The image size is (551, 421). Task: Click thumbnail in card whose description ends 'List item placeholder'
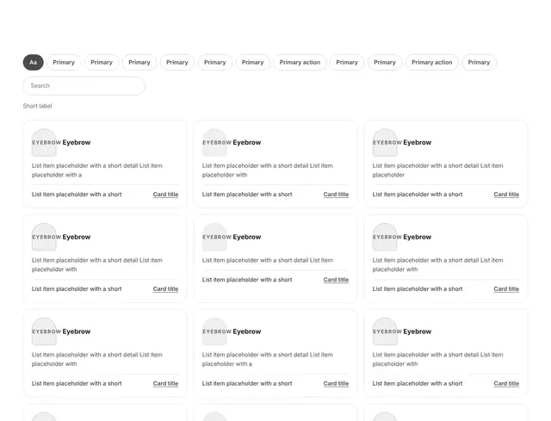(x=385, y=142)
